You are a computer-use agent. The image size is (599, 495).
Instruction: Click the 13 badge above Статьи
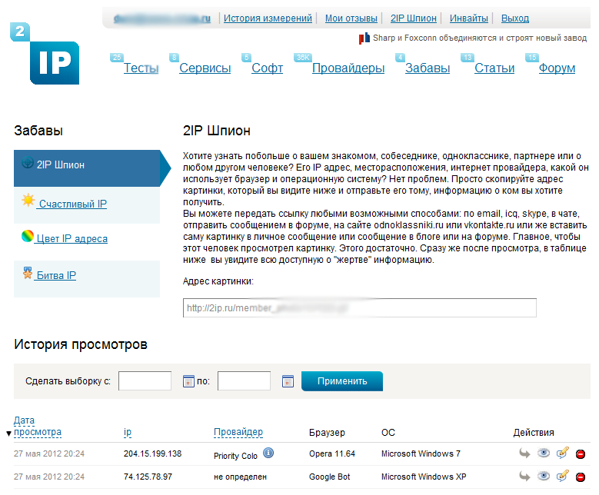[468, 58]
